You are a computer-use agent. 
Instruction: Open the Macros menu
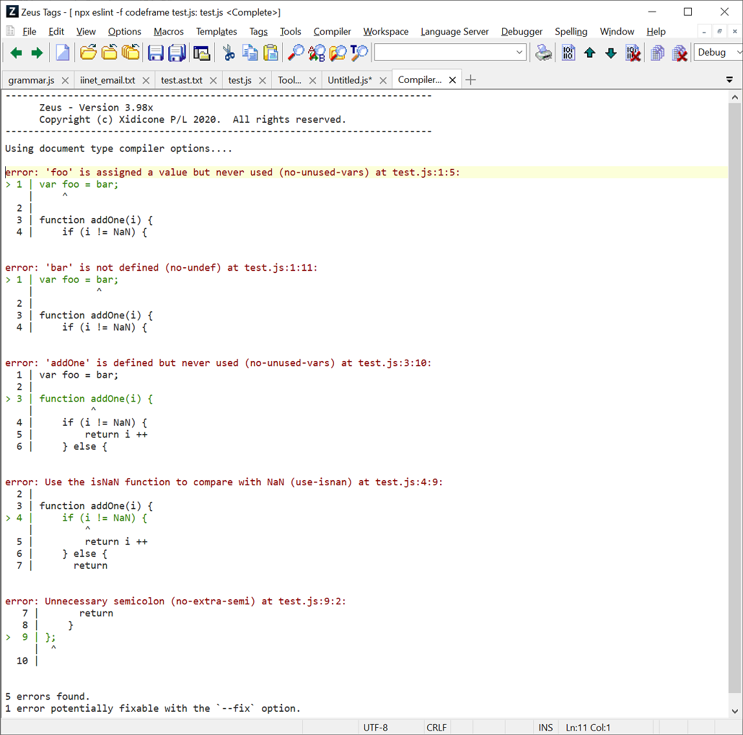pos(169,31)
